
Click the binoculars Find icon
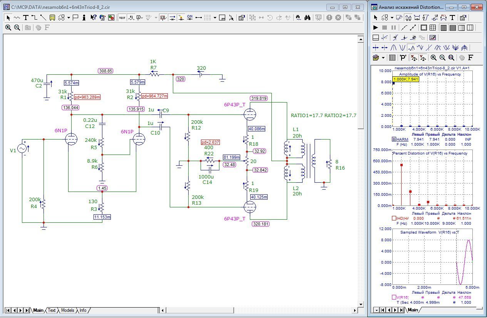tap(307, 17)
